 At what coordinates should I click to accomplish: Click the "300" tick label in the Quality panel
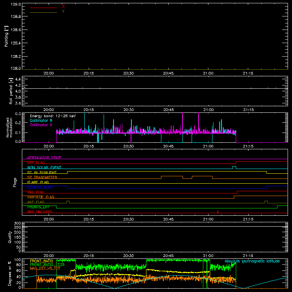pyautogui.click(x=18, y=223)
